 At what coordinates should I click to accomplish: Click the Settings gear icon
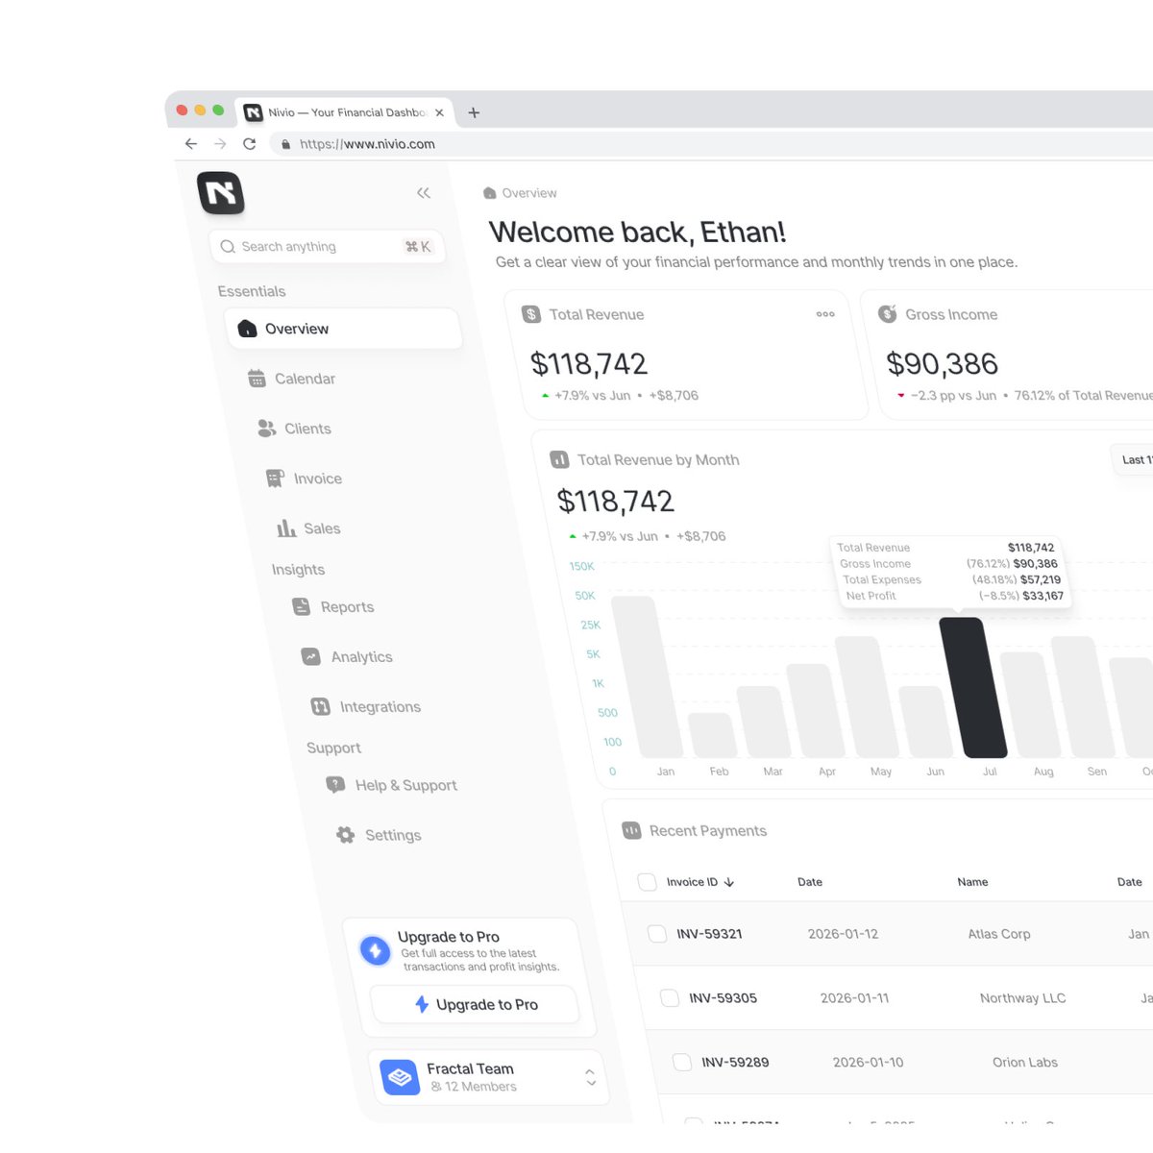coord(346,835)
